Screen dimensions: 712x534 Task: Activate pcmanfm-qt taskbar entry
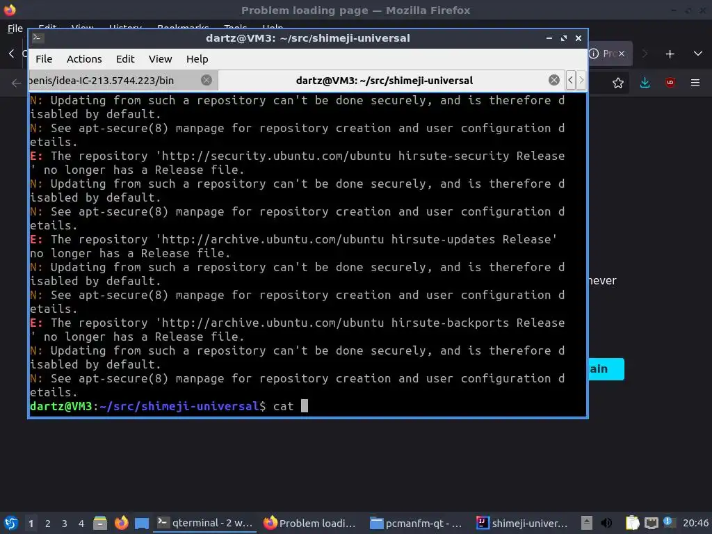click(x=416, y=523)
